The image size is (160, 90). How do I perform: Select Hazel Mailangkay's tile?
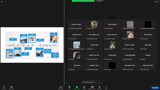[x=130, y=55]
